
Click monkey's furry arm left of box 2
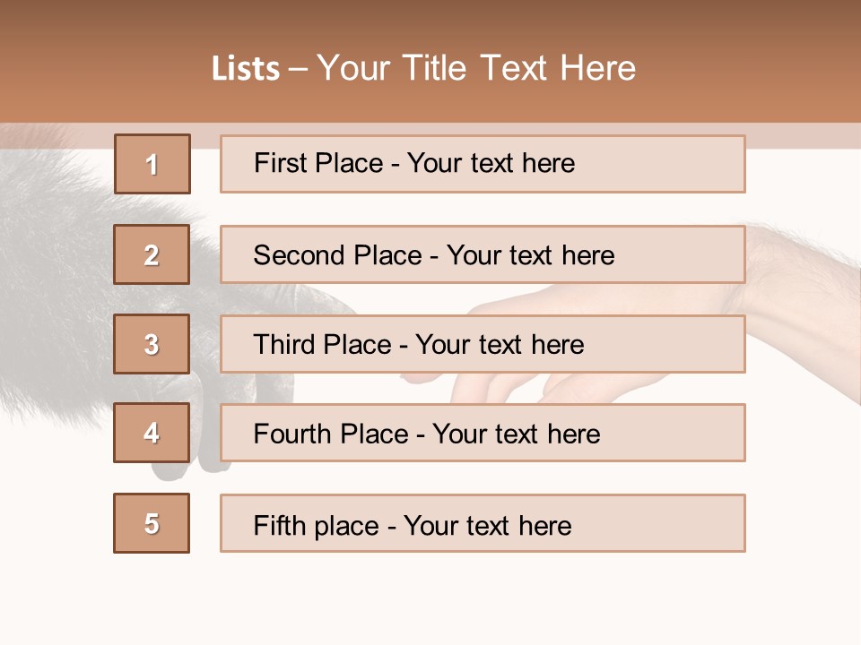[x=54, y=260]
